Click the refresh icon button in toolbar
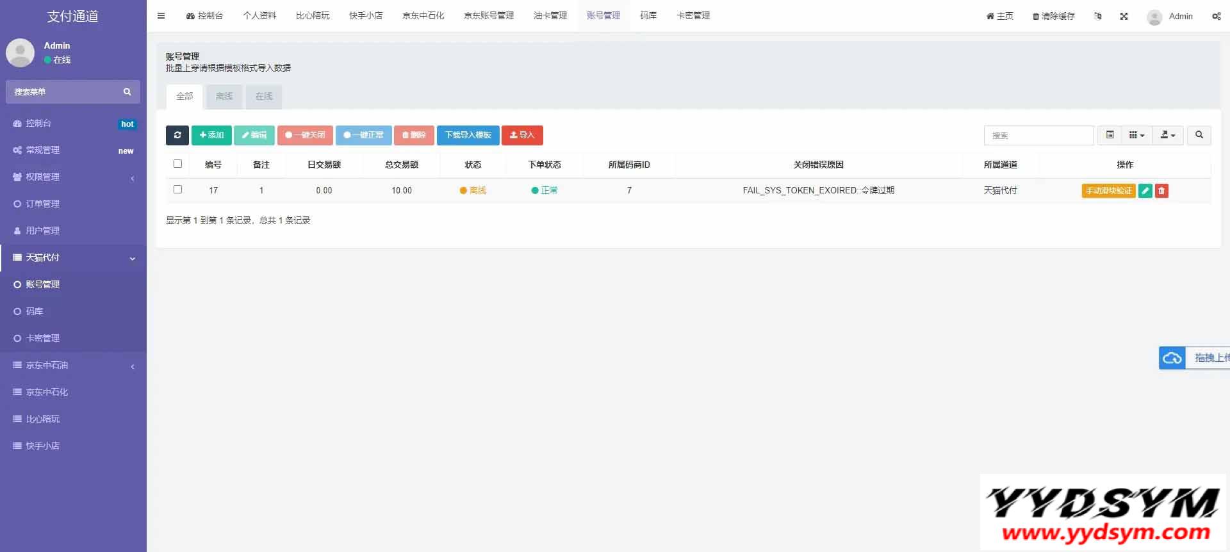 tap(177, 135)
